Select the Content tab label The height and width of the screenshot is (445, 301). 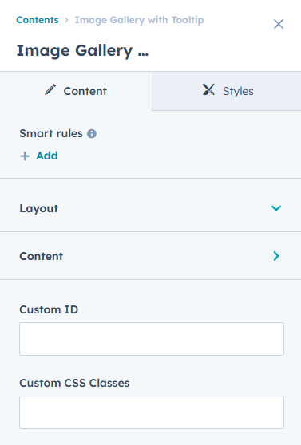coord(85,91)
